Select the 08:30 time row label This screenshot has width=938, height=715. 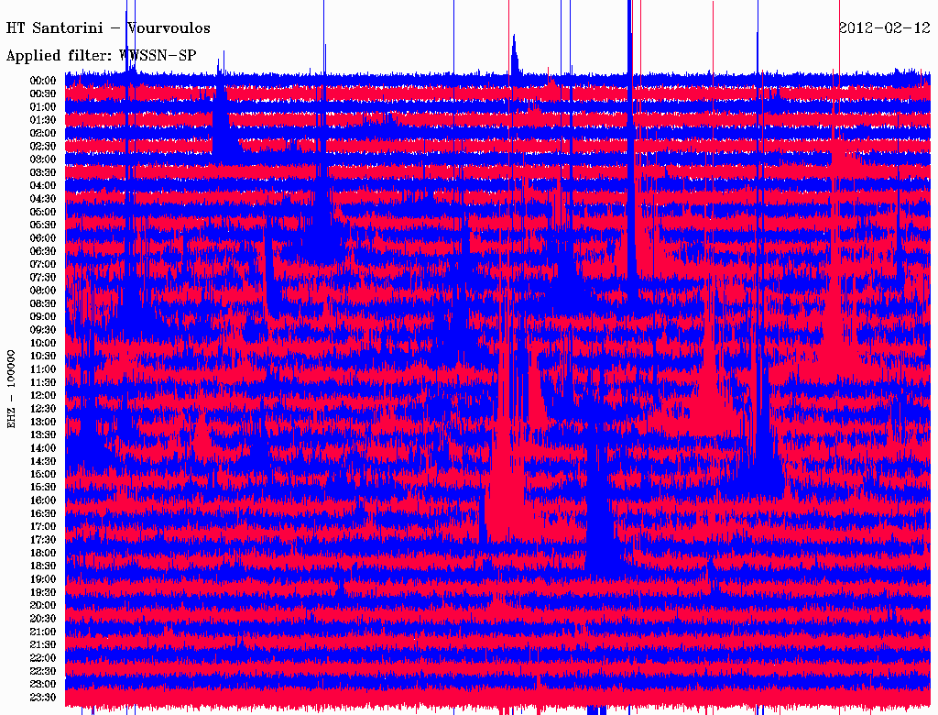[43, 304]
